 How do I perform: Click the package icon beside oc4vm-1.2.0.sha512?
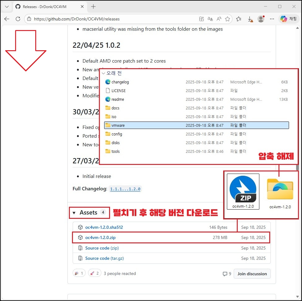80,228
